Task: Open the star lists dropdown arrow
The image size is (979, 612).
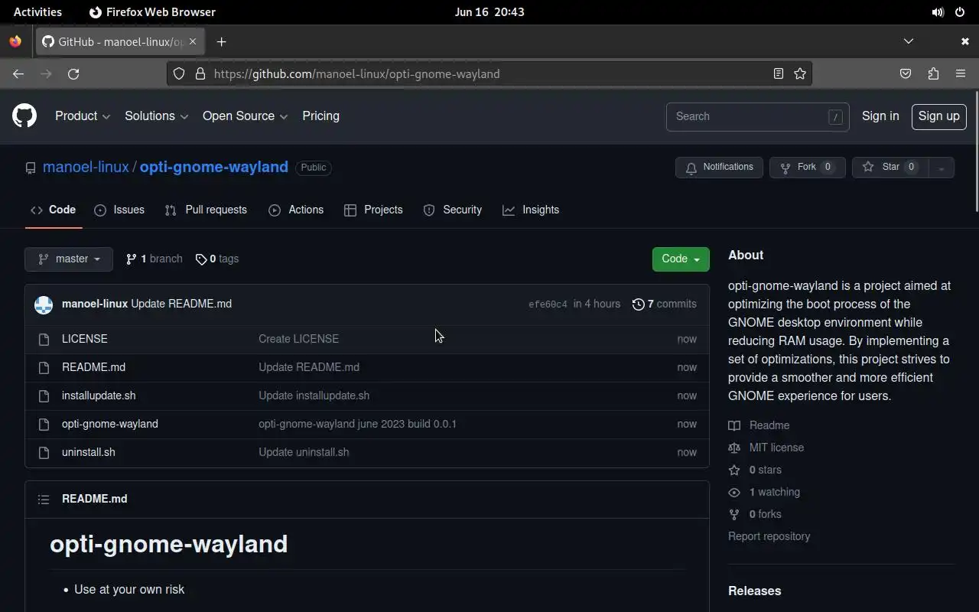Action: (942, 168)
